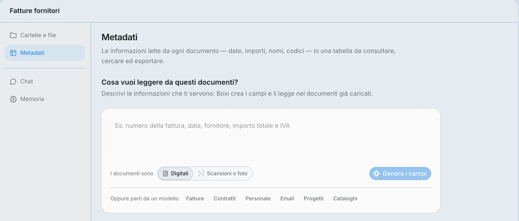Click the speech bubble icon beside Chat
Image resolution: width=519 pixels, height=221 pixels.
coord(13,82)
